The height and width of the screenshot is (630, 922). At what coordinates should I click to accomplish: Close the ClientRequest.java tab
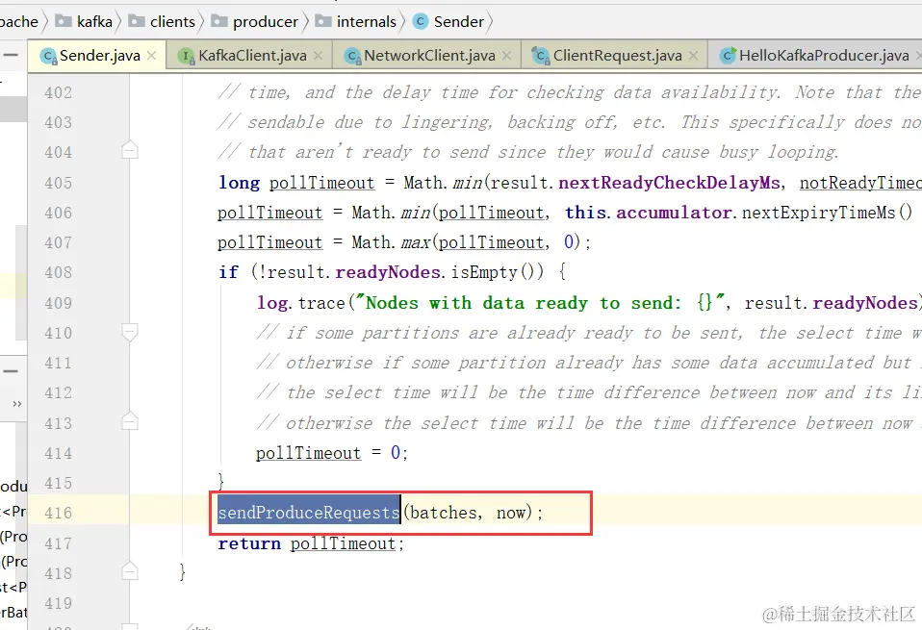pos(693,55)
